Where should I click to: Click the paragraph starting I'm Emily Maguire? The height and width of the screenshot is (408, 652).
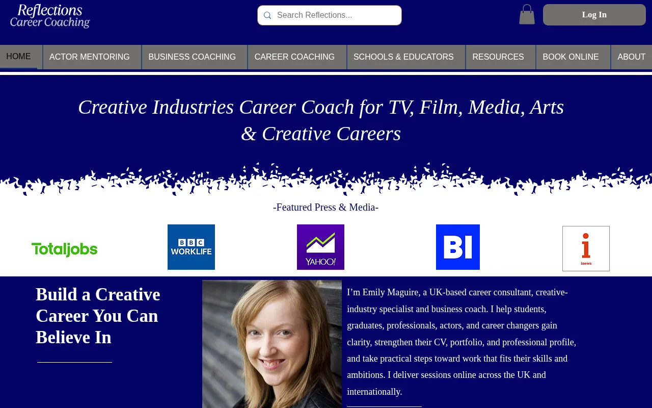click(x=461, y=342)
